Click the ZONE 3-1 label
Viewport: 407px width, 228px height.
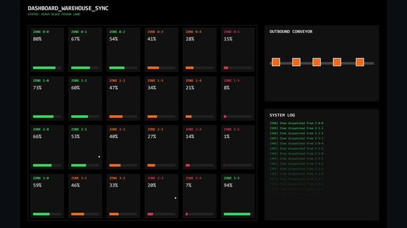79,178
